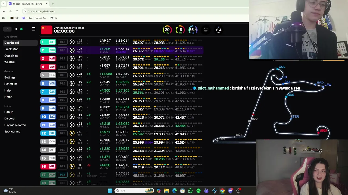Screen dimensions: 348x195
Task: Click the medium tyre icon in OCO row
Action: click(72, 141)
